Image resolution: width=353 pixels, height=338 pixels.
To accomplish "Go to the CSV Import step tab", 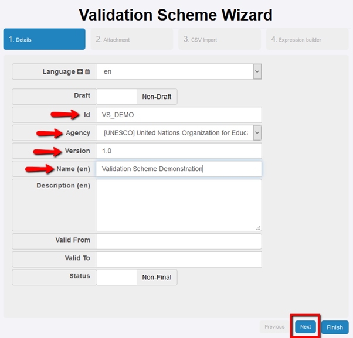I will pos(219,39).
